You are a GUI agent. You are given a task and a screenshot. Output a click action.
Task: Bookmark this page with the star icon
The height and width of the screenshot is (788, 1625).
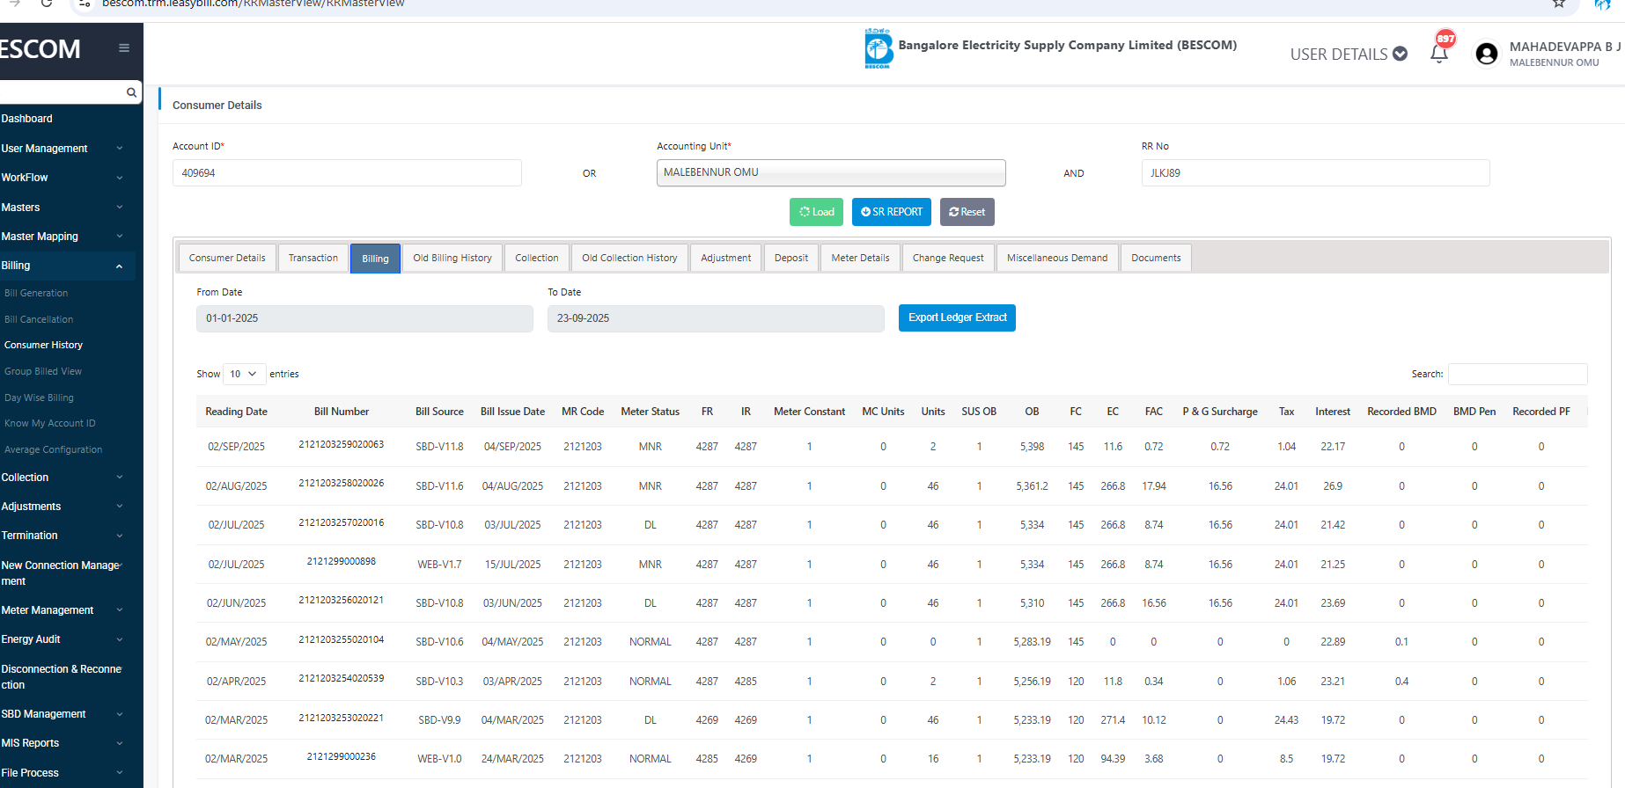(1558, 4)
